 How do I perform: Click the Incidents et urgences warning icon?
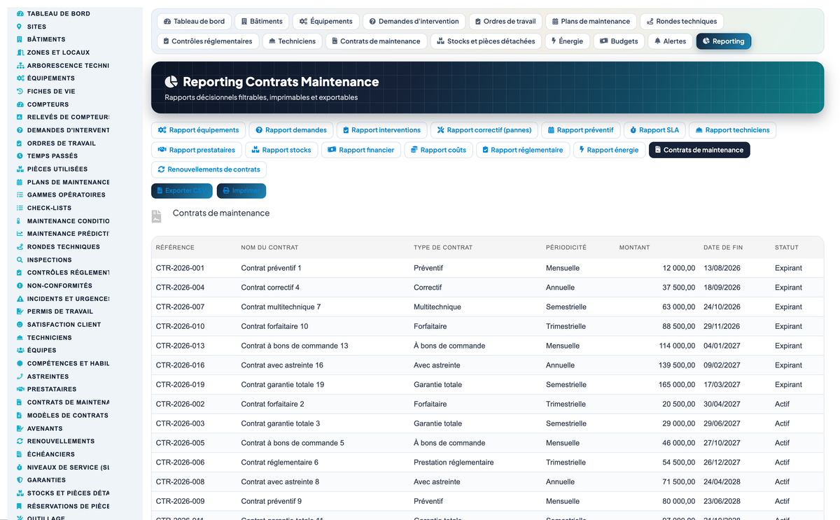point(20,298)
